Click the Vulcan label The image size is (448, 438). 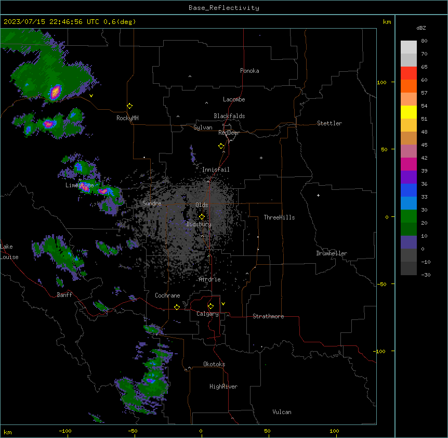pos(282,413)
